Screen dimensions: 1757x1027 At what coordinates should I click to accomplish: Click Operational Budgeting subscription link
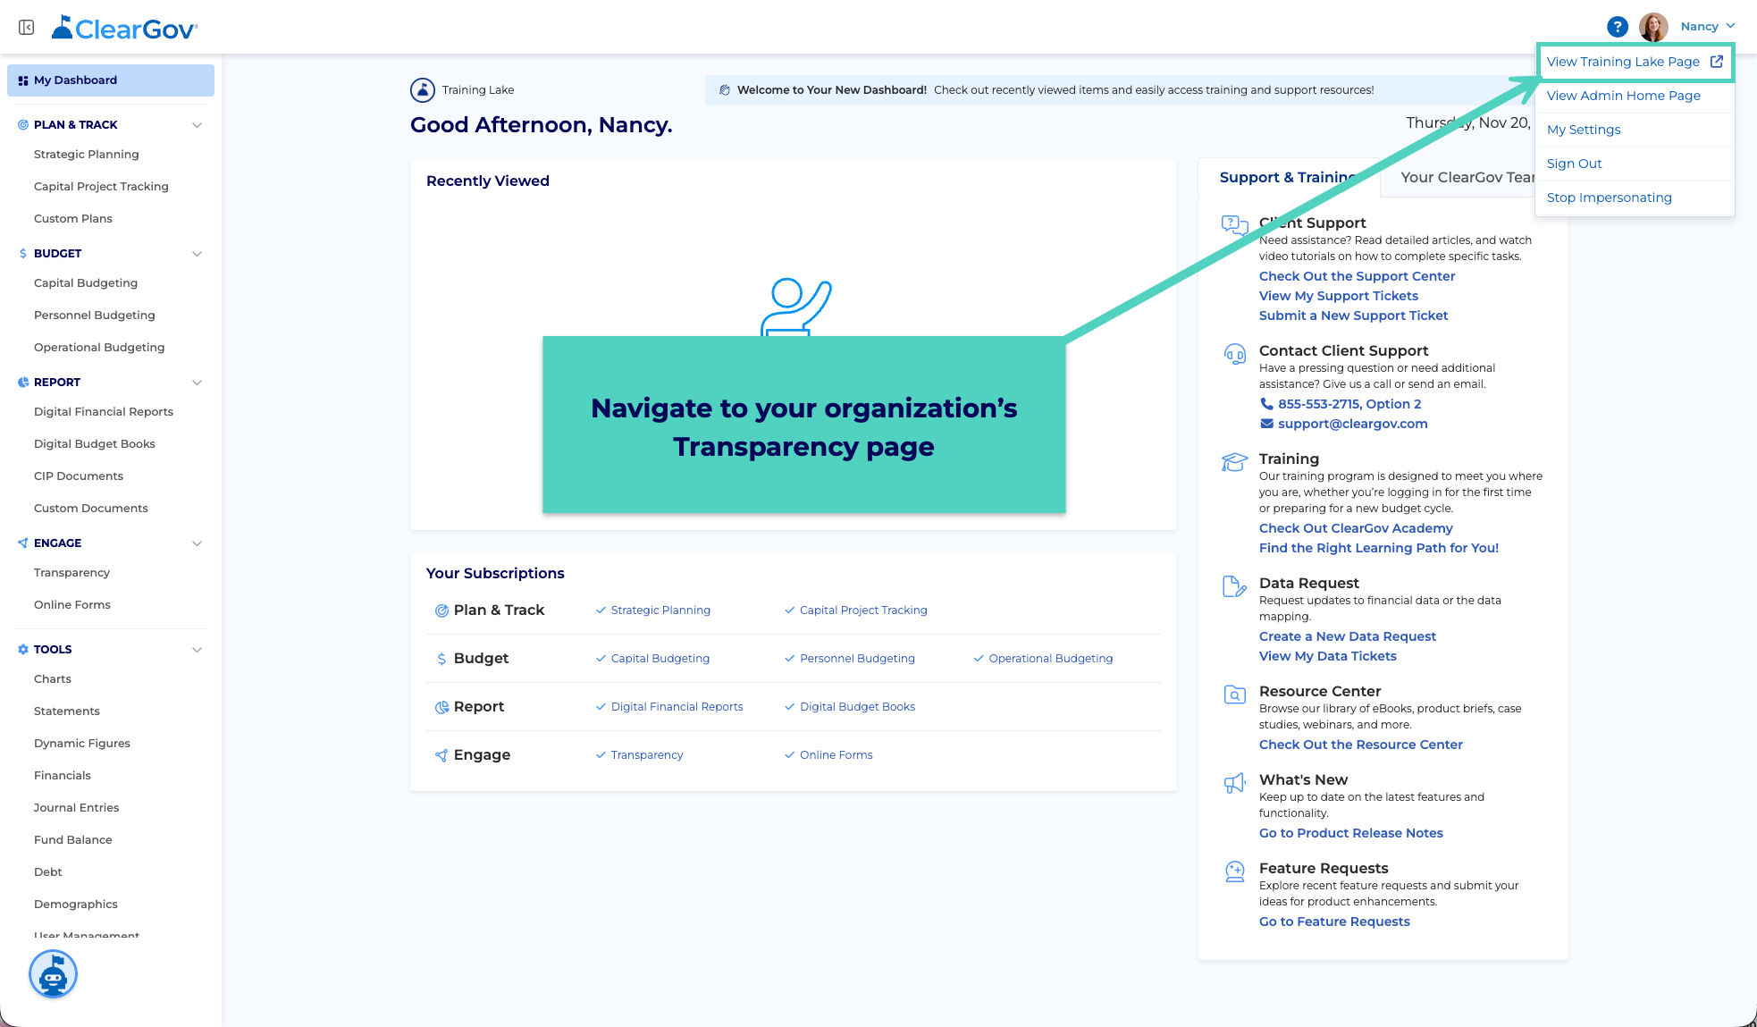tap(1051, 659)
